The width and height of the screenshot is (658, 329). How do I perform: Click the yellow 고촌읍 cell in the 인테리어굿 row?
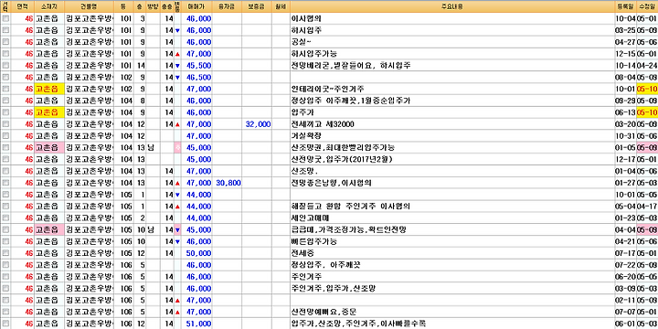[x=48, y=90]
